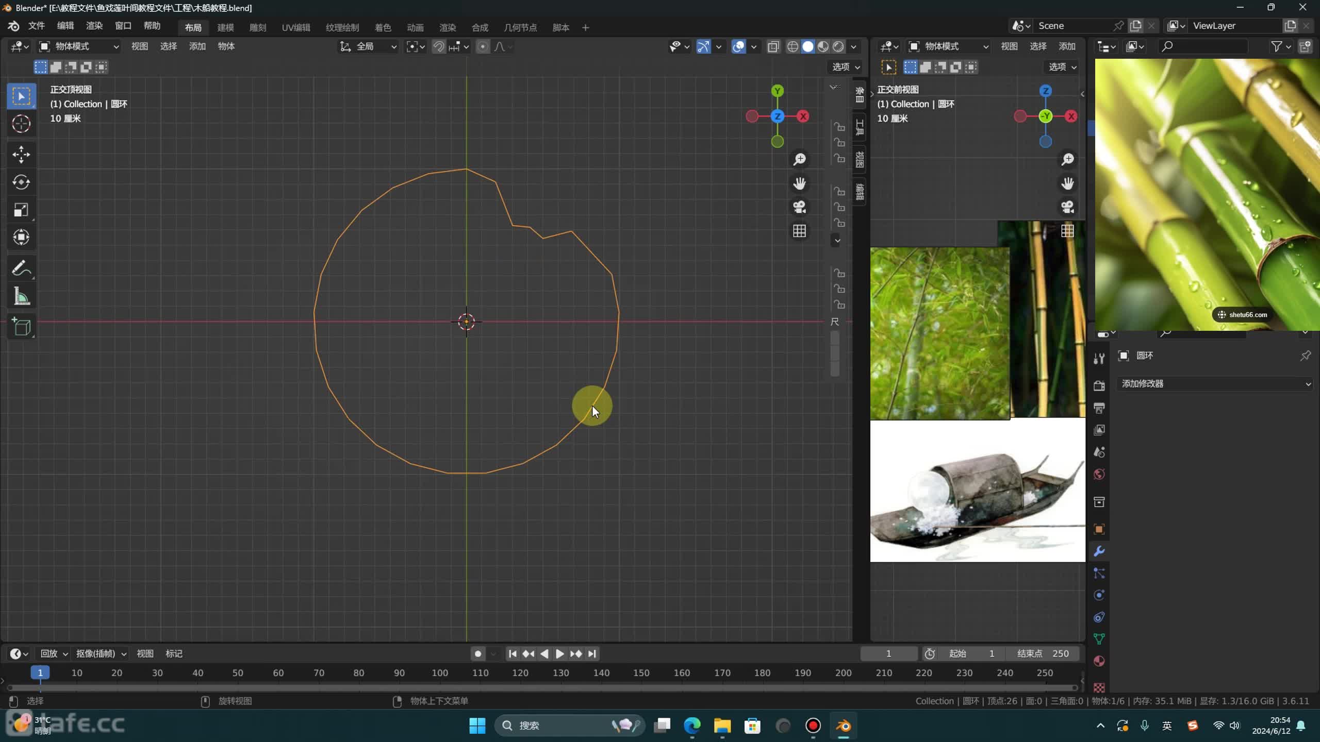
Task: Select the Move tool
Action: tap(21, 154)
